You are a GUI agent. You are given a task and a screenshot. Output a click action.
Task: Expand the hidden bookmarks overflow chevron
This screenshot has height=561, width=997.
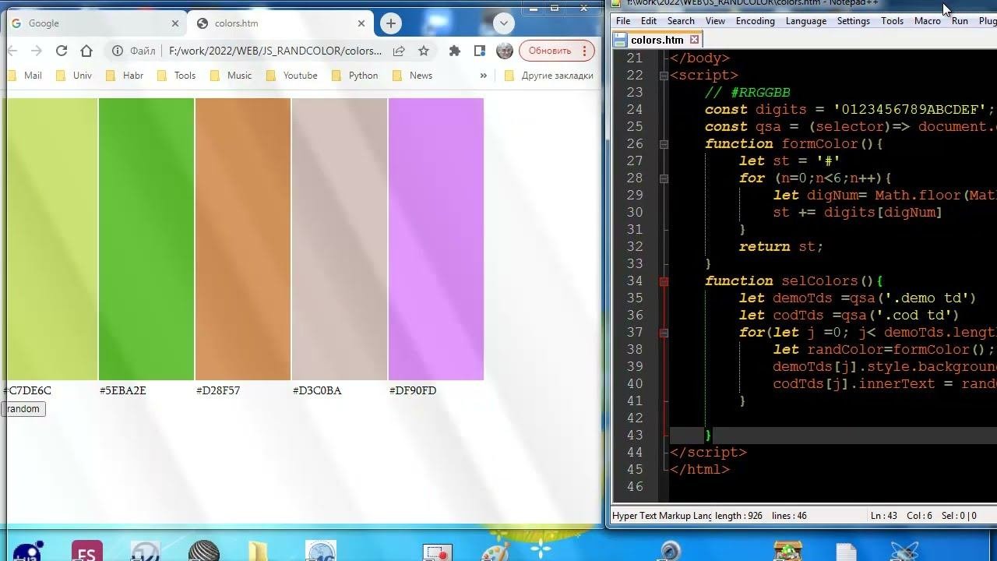tap(483, 76)
